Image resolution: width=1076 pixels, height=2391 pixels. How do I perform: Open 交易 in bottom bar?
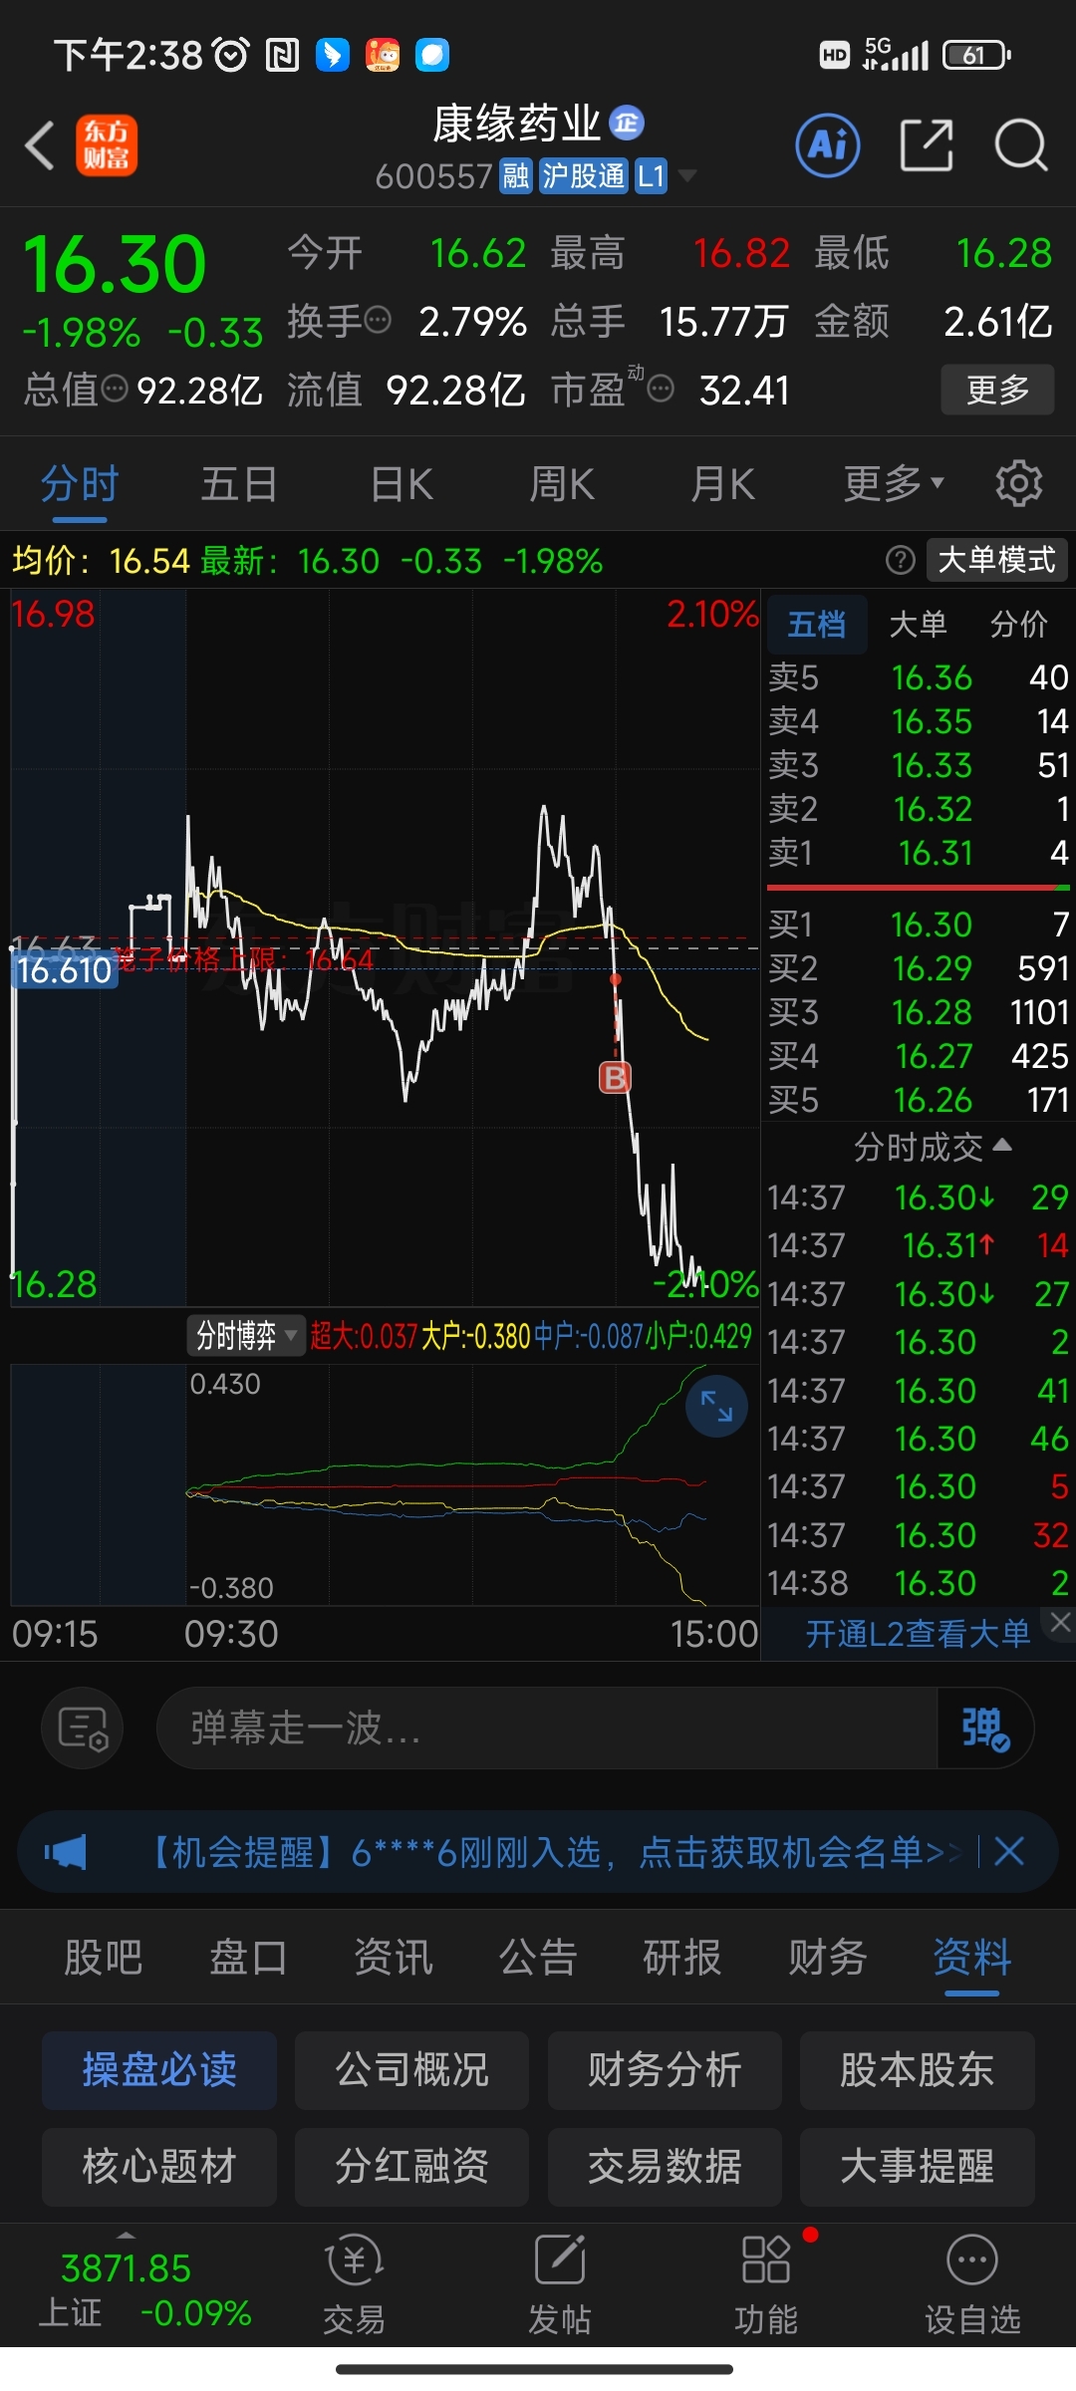354,2283
